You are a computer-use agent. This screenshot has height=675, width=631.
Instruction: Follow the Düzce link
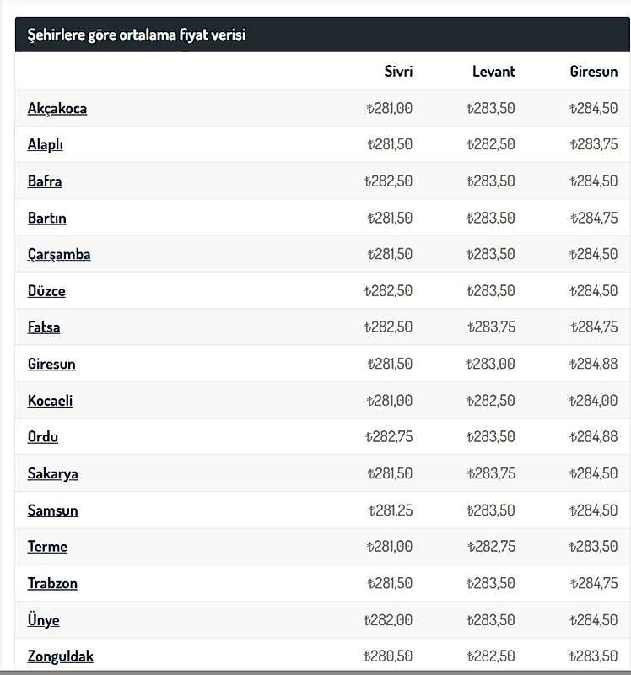click(46, 291)
